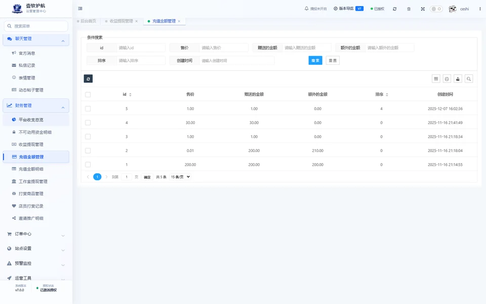Open 店员打赏记录 in the sidebar

click(36, 206)
